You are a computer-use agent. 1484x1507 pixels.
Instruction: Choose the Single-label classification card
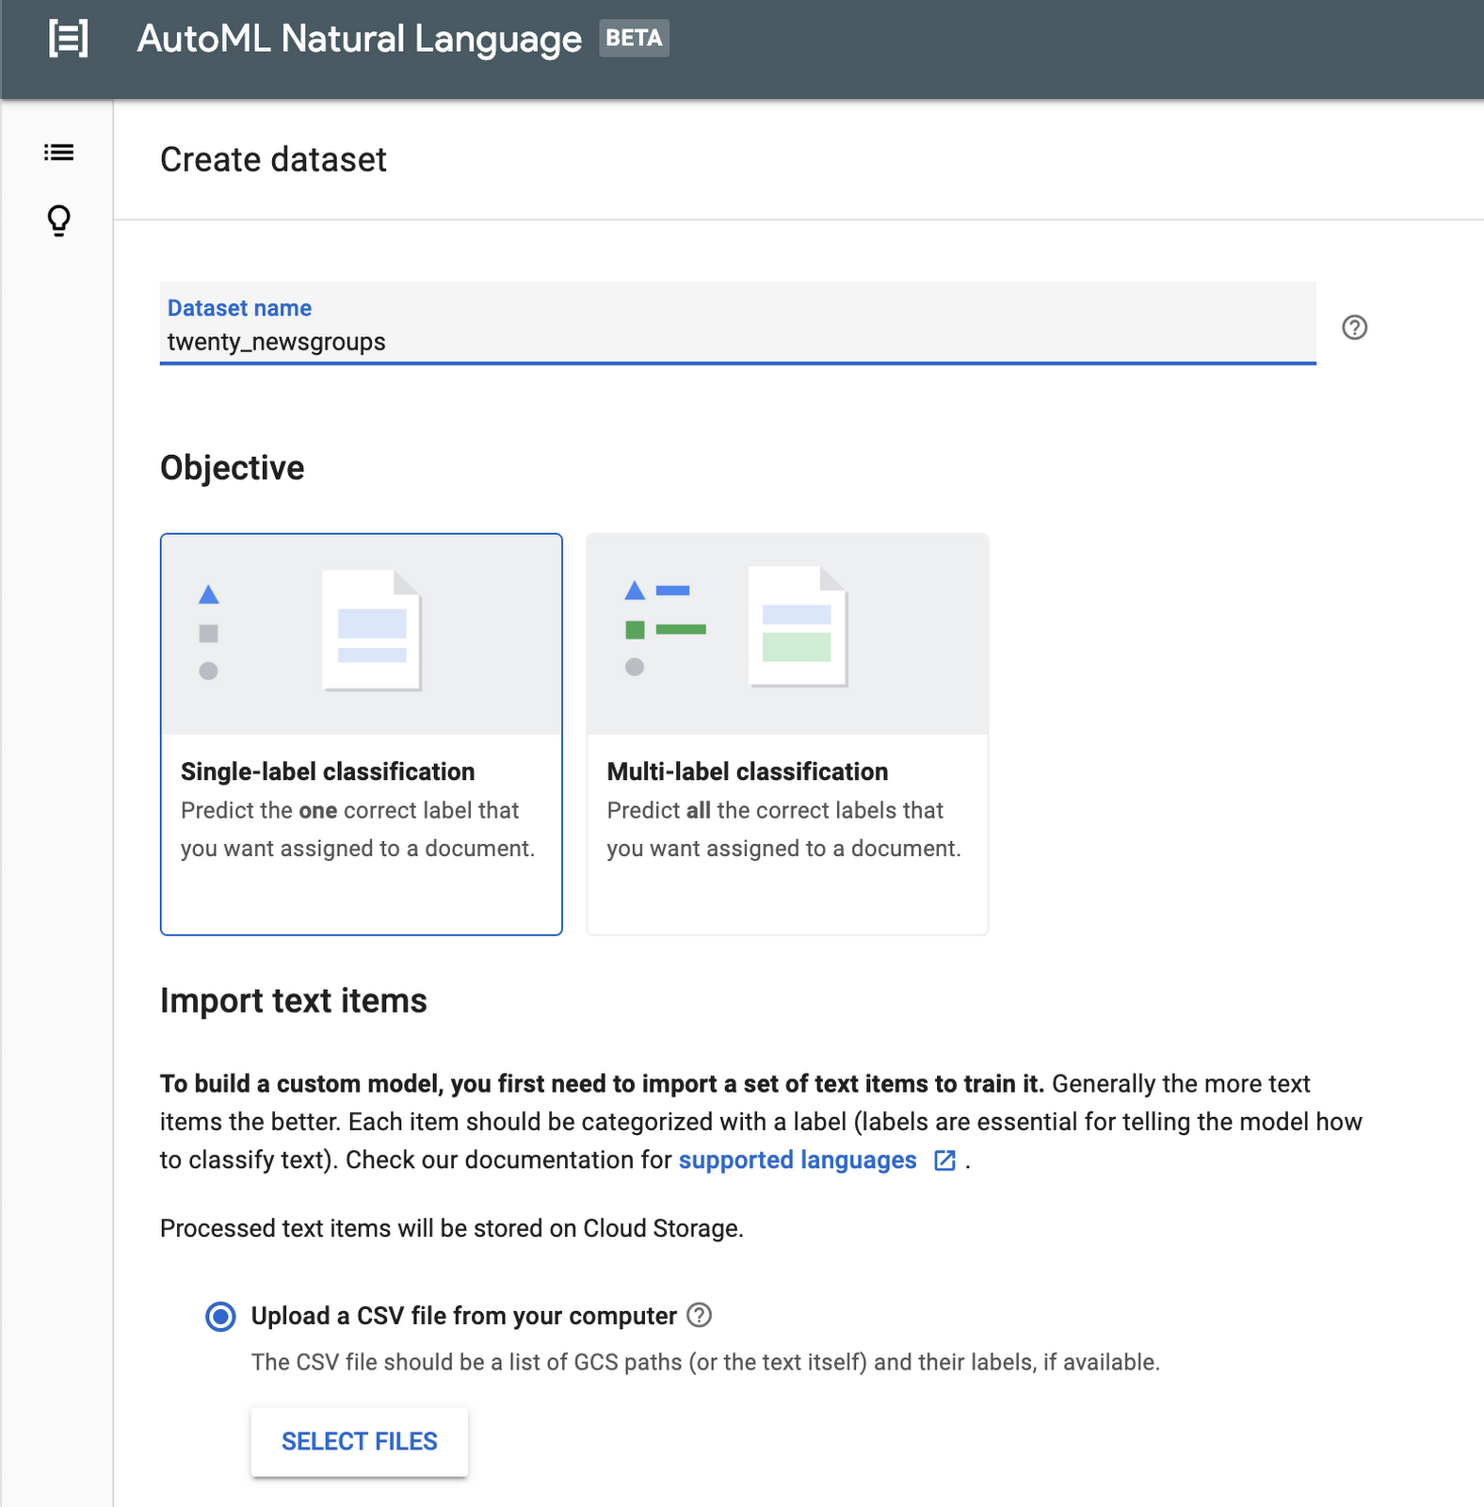pos(362,734)
